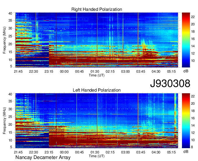Image resolution: width=198 pixels, height=161 pixels.
Task: Click the 00:00 time tick of the upper plot
Action: click(x=64, y=71)
